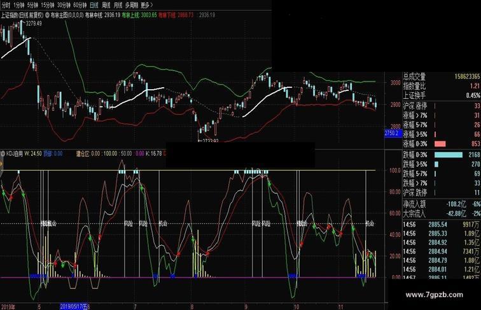Click the 总成交量 row

click(442, 76)
